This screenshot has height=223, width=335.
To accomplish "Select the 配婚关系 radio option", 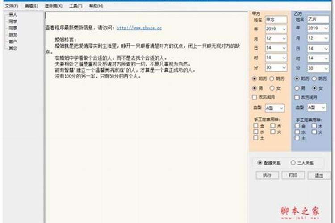I will click(x=260, y=163).
